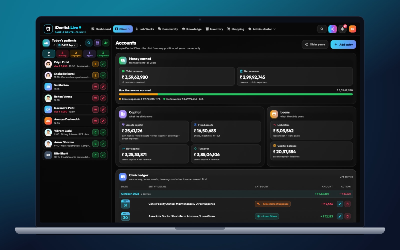Click the revenue usage progress bar

tap(236, 94)
